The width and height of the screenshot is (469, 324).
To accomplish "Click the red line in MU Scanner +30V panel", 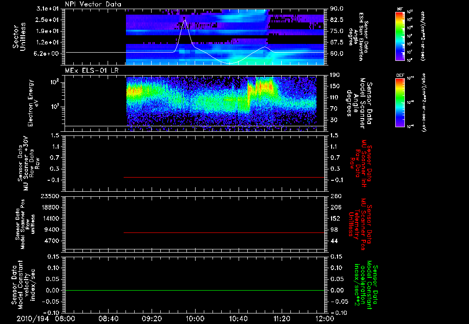I will [x=224, y=177].
